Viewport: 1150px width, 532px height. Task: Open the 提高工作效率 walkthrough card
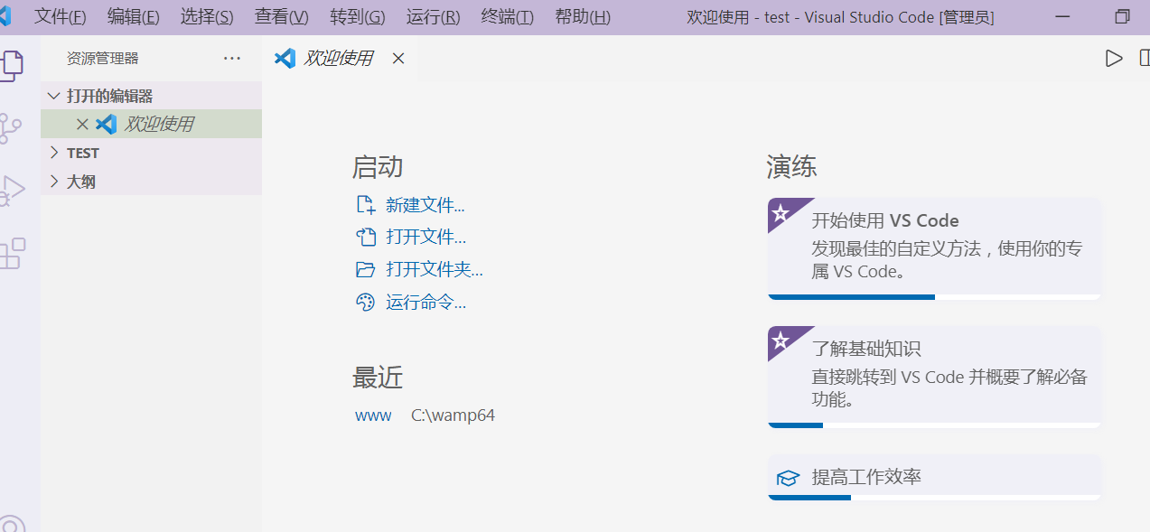pos(934,478)
